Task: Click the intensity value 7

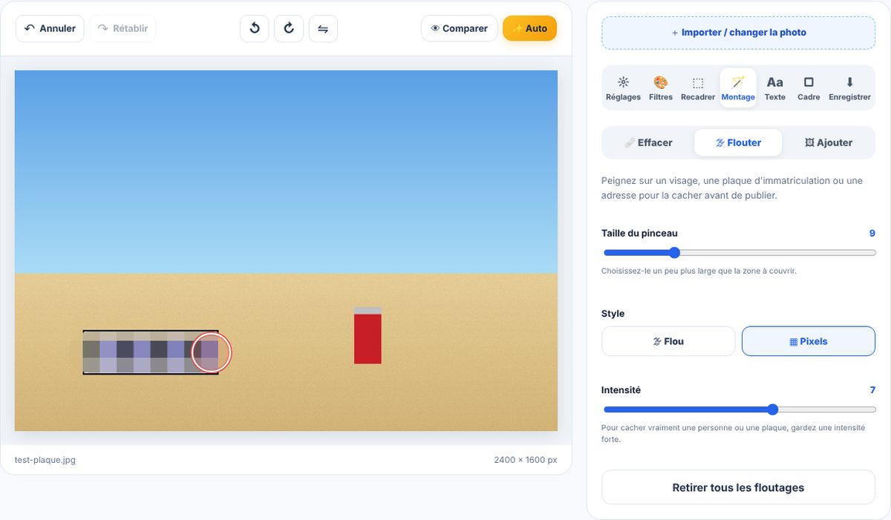Action: click(872, 389)
